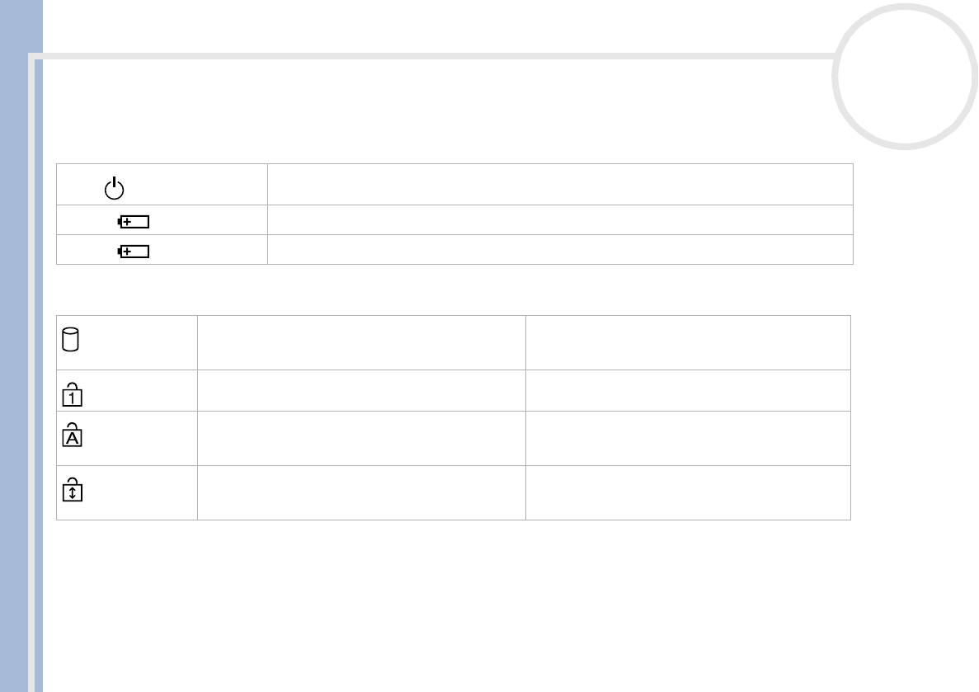Click the rightmost cell of the Scroll Lock row
Screen dimensions: 979x692
point(688,492)
